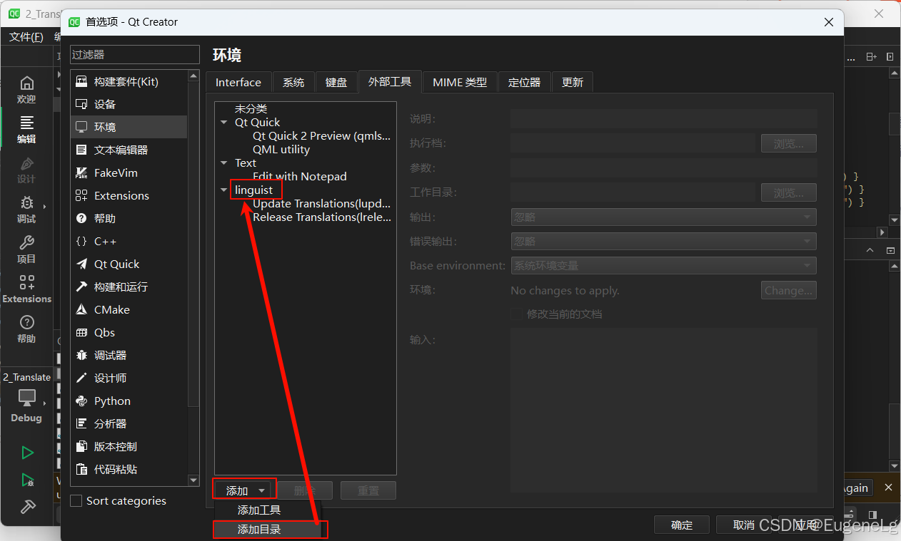Collapse the Qt Quick tree category
This screenshot has width=901, height=541.
point(224,123)
